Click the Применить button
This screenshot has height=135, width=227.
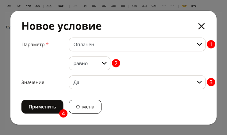[x=42, y=106]
